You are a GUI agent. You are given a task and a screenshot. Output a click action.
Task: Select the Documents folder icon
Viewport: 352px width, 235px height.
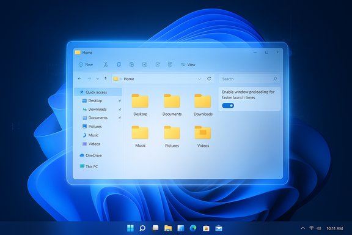[172, 101]
